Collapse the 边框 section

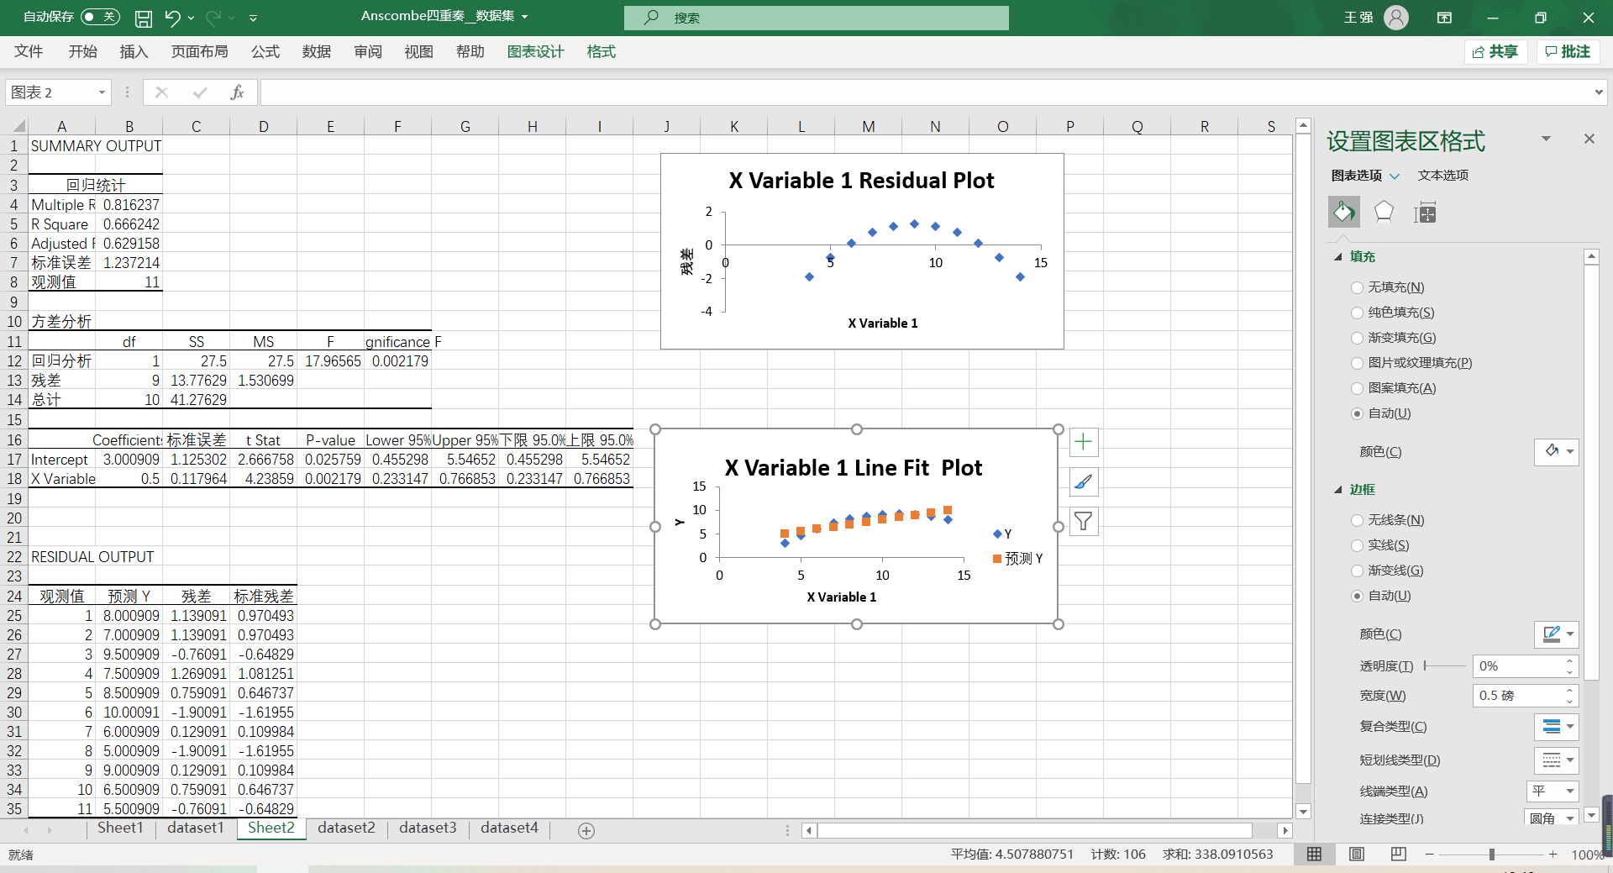coord(1338,490)
